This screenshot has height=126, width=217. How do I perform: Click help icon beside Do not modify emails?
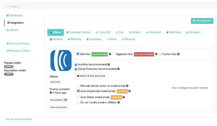point(119,102)
